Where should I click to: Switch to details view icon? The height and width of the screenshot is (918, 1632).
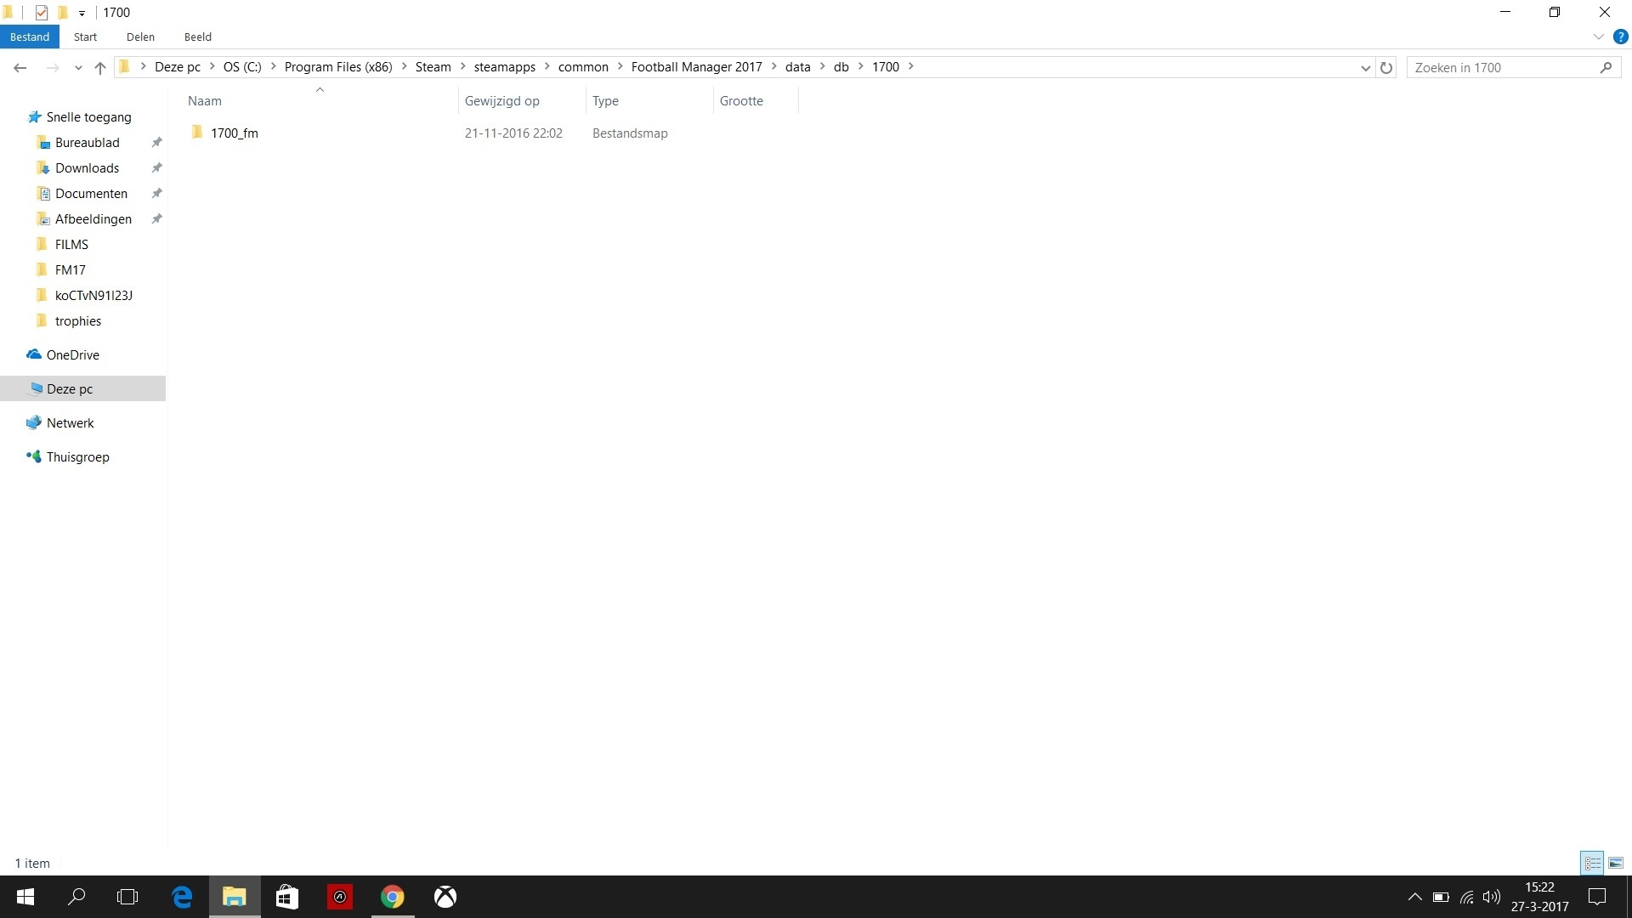point(1592,863)
